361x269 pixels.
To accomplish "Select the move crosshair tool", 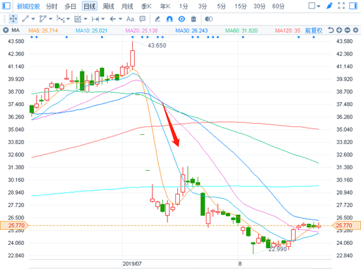I will 13,19.
